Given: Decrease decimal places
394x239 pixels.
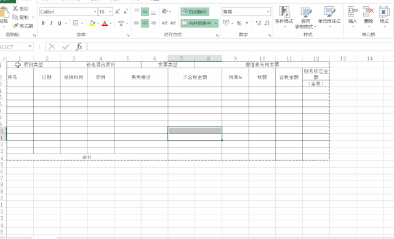Looking at the screenshot, I should click(267, 23).
